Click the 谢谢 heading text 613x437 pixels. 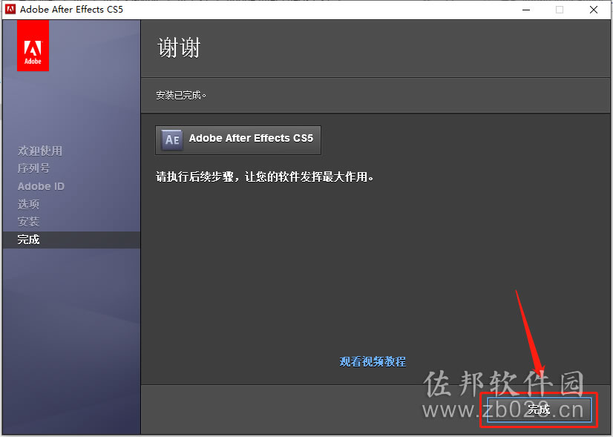tap(179, 47)
